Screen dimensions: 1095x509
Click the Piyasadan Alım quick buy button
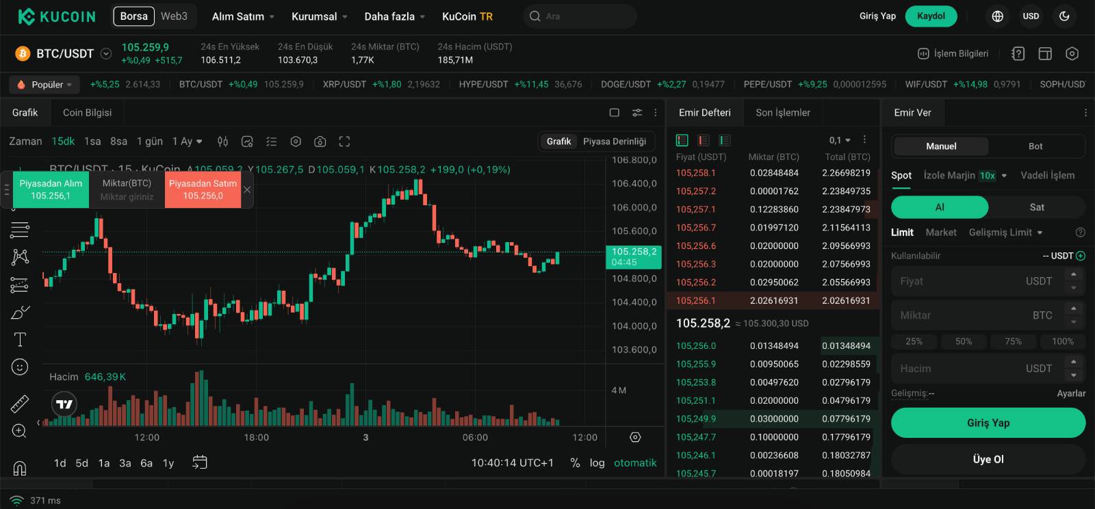tap(51, 190)
